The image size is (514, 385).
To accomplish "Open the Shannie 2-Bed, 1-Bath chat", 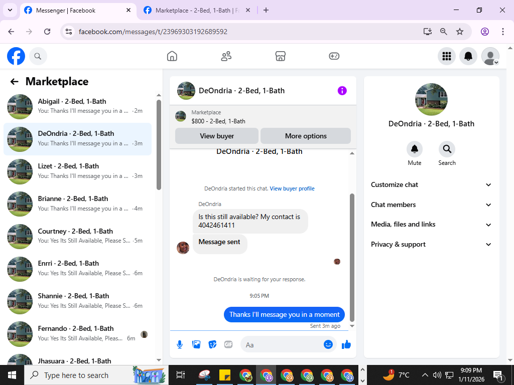I will (78, 301).
